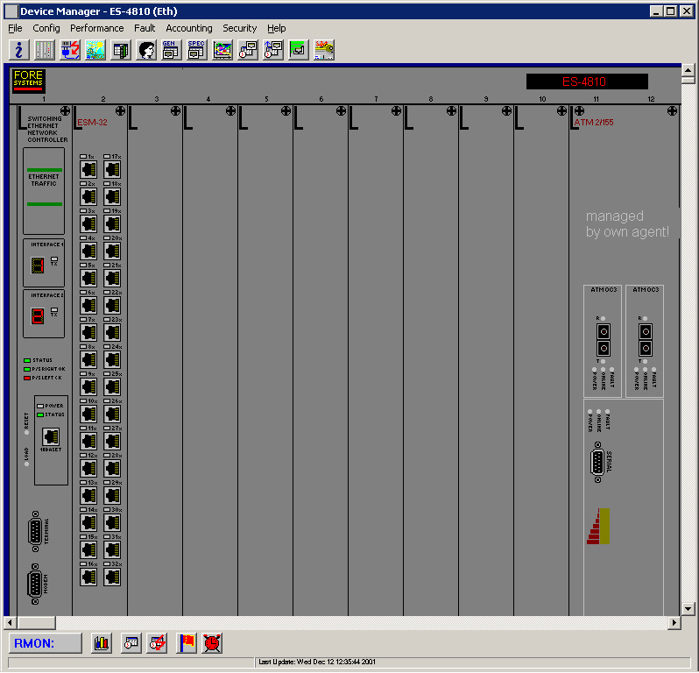Open the Performance menu

coord(97,28)
